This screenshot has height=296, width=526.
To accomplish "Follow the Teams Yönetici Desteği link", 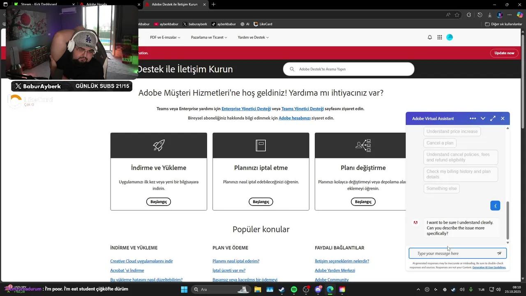I will pos(302,109).
